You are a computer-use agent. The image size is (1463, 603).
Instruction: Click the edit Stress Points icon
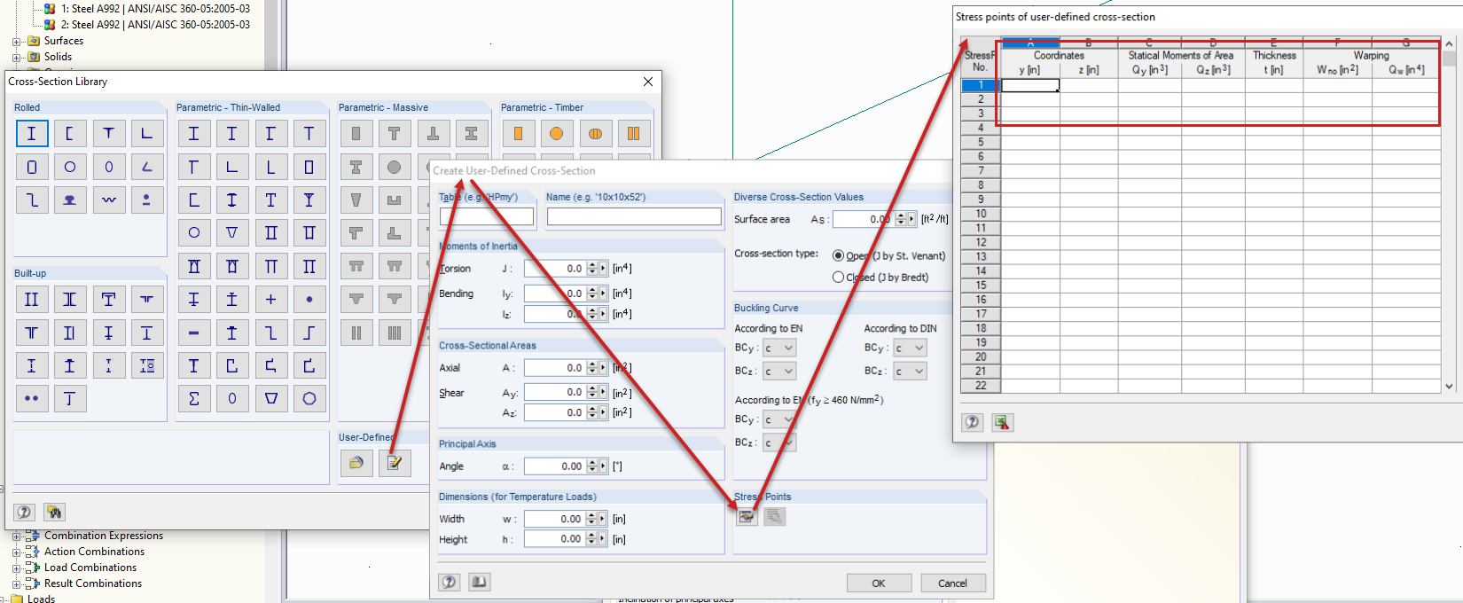coord(747,516)
